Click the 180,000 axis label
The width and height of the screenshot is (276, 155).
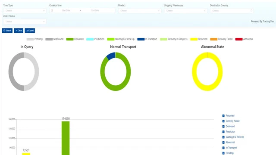[12, 119]
